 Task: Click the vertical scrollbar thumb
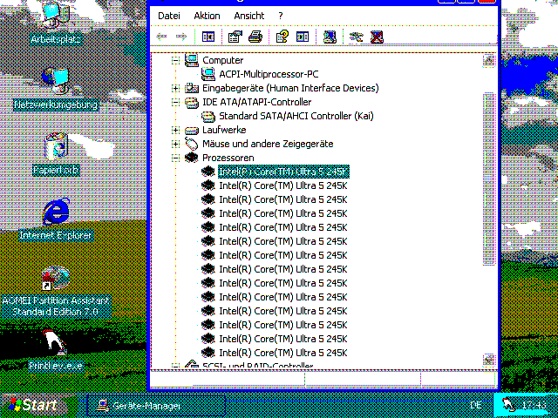490,179
